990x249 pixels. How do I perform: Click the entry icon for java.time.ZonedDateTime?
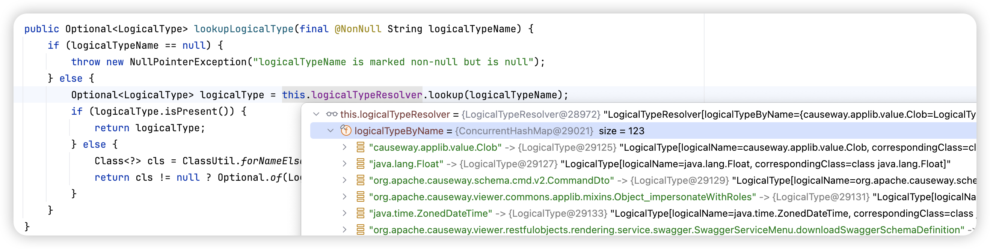click(361, 213)
